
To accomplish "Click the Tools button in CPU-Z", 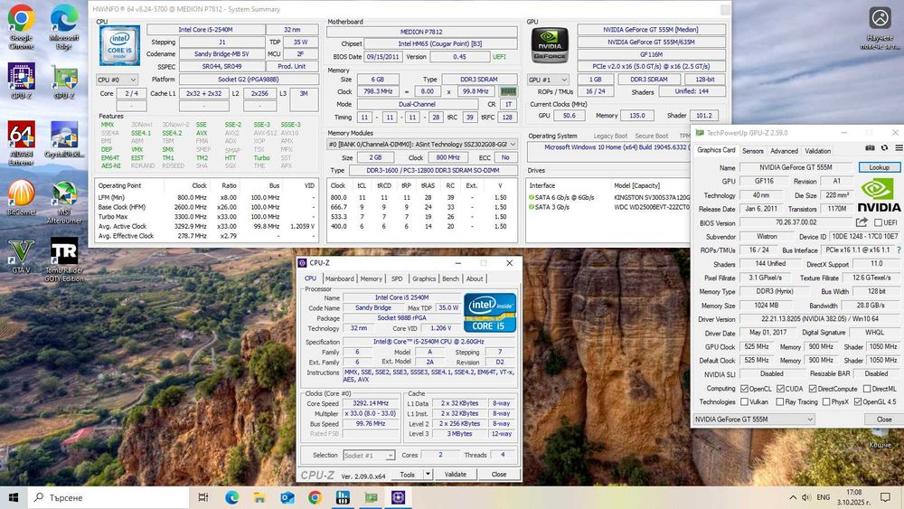I will (x=407, y=474).
